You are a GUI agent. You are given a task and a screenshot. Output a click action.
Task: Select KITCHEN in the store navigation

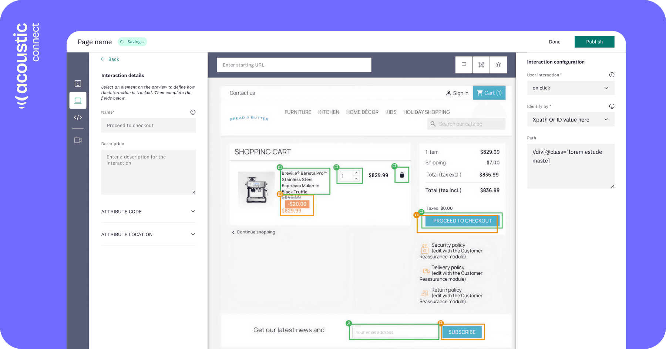click(328, 112)
